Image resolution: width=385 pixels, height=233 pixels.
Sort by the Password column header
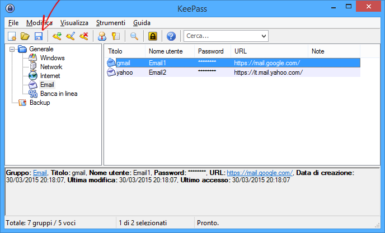click(x=213, y=51)
